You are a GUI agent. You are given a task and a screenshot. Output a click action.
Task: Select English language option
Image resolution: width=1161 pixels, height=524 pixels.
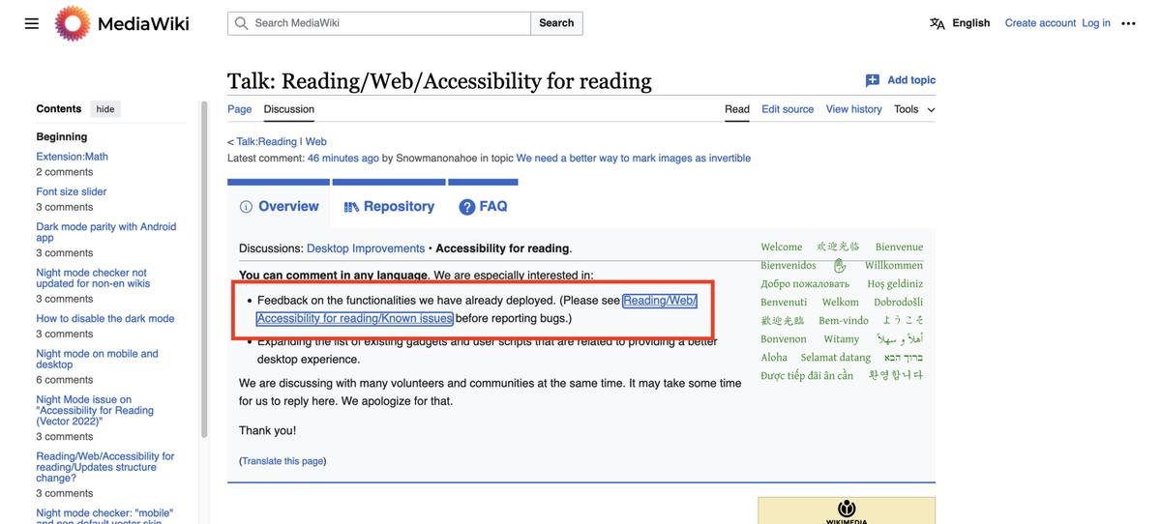point(970,23)
